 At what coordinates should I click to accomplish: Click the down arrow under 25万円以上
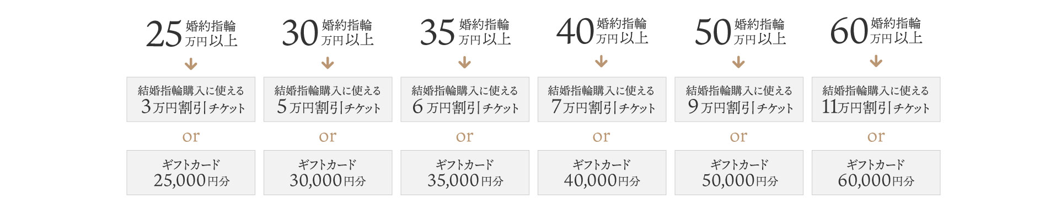click(x=191, y=64)
